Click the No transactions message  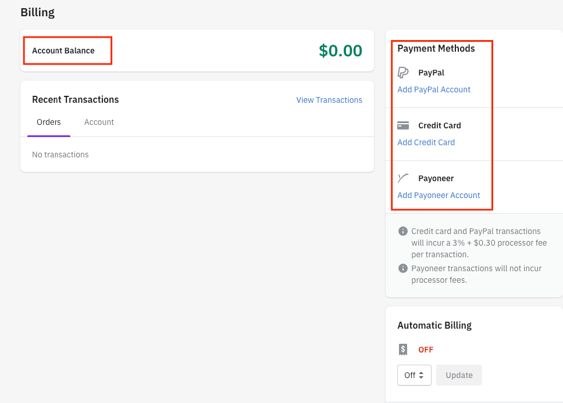pyautogui.click(x=60, y=154)
